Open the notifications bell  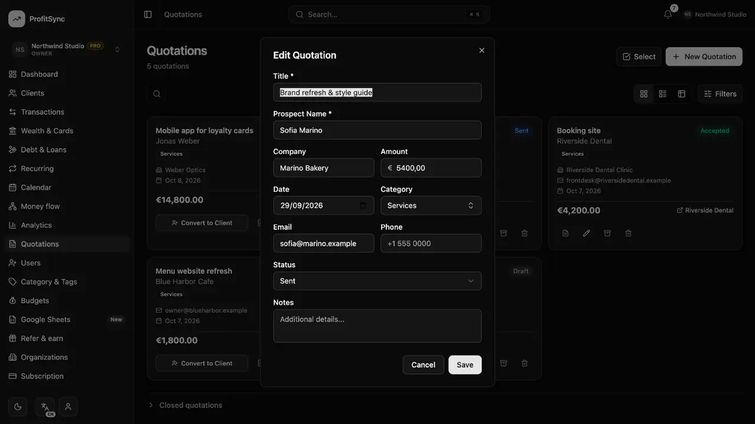click(x=668, y=14)
